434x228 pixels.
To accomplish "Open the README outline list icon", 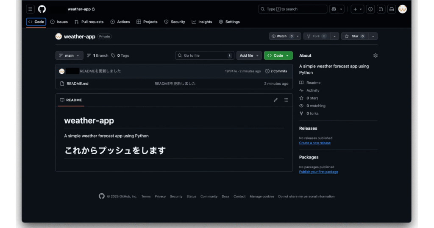I will [286, 100].
